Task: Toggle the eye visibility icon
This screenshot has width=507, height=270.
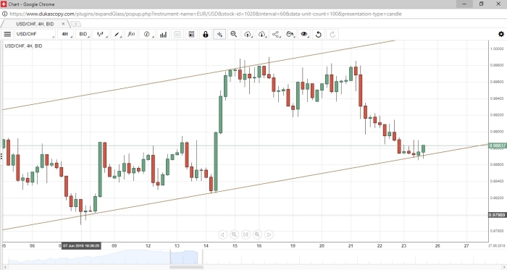Action: coord(304,34)
